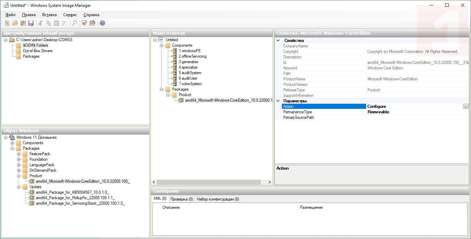471x239 pixels.
Task: Select the 5 auditSystem pass
Action: pyautogui.click(x=190, y=73)
